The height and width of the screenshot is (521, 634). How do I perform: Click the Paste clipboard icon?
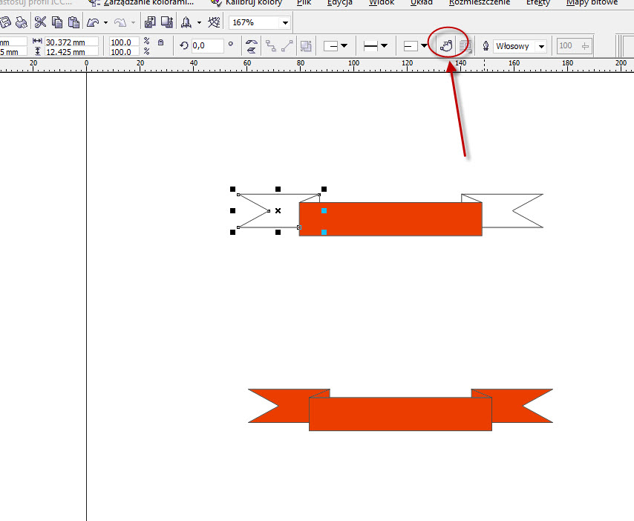tap(73, 22)
